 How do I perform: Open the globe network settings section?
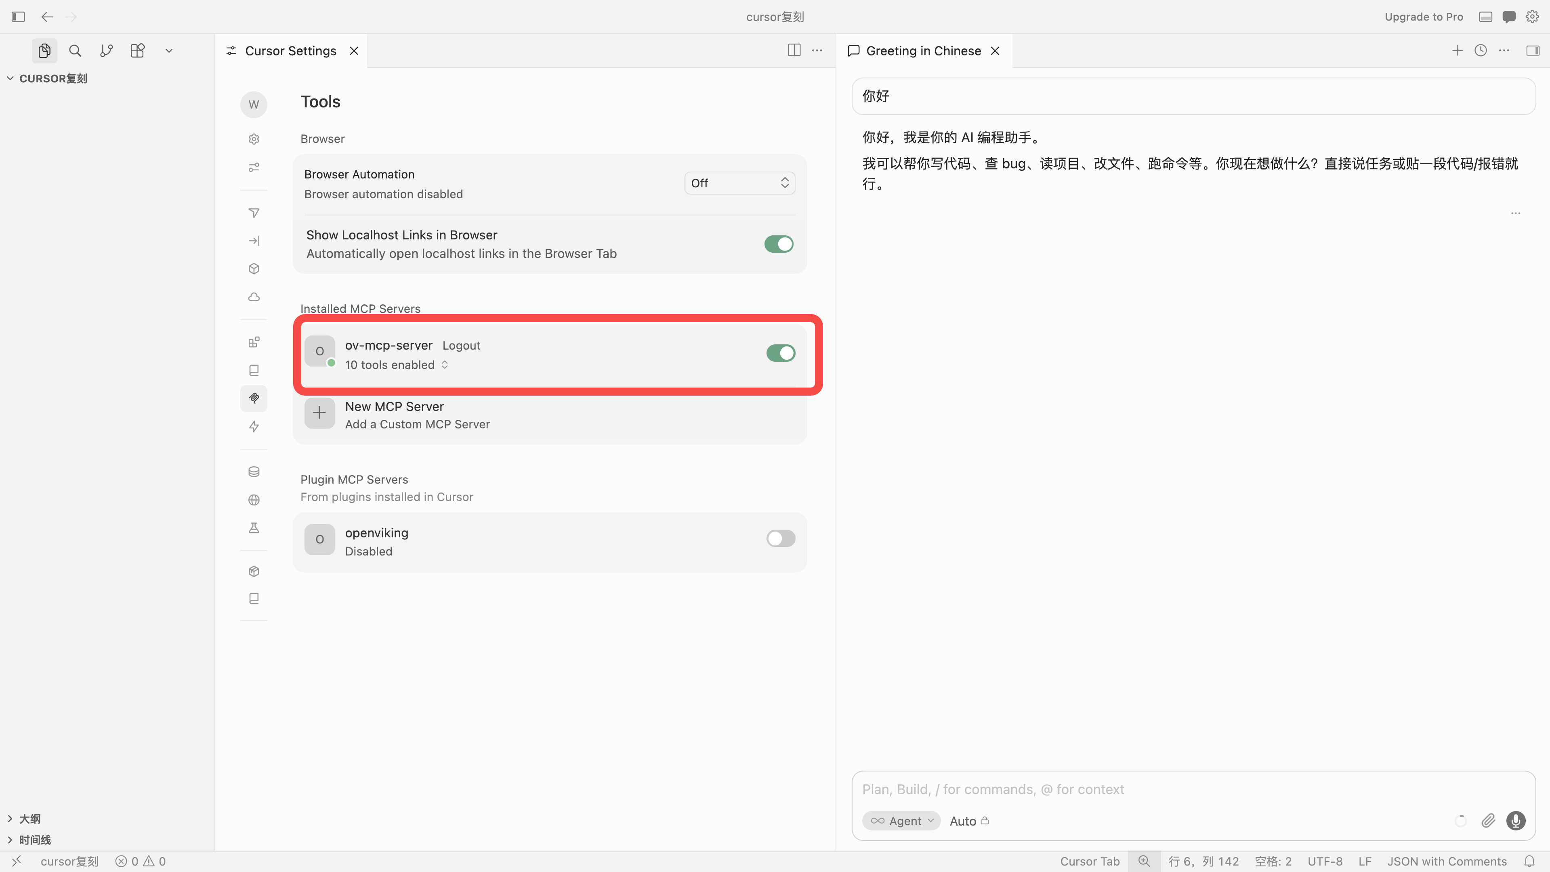point(254,500)
